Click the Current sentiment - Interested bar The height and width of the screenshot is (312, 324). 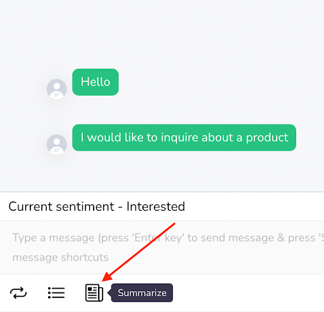[x=162, y=206]
